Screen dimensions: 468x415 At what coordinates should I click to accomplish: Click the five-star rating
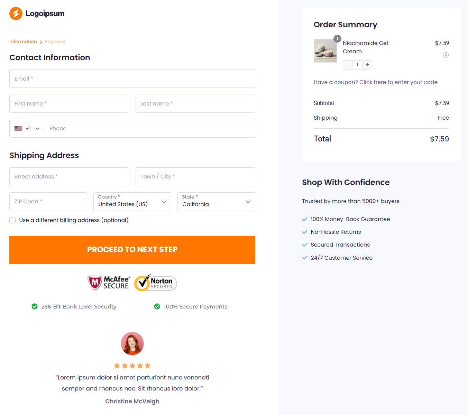[132, 366]
